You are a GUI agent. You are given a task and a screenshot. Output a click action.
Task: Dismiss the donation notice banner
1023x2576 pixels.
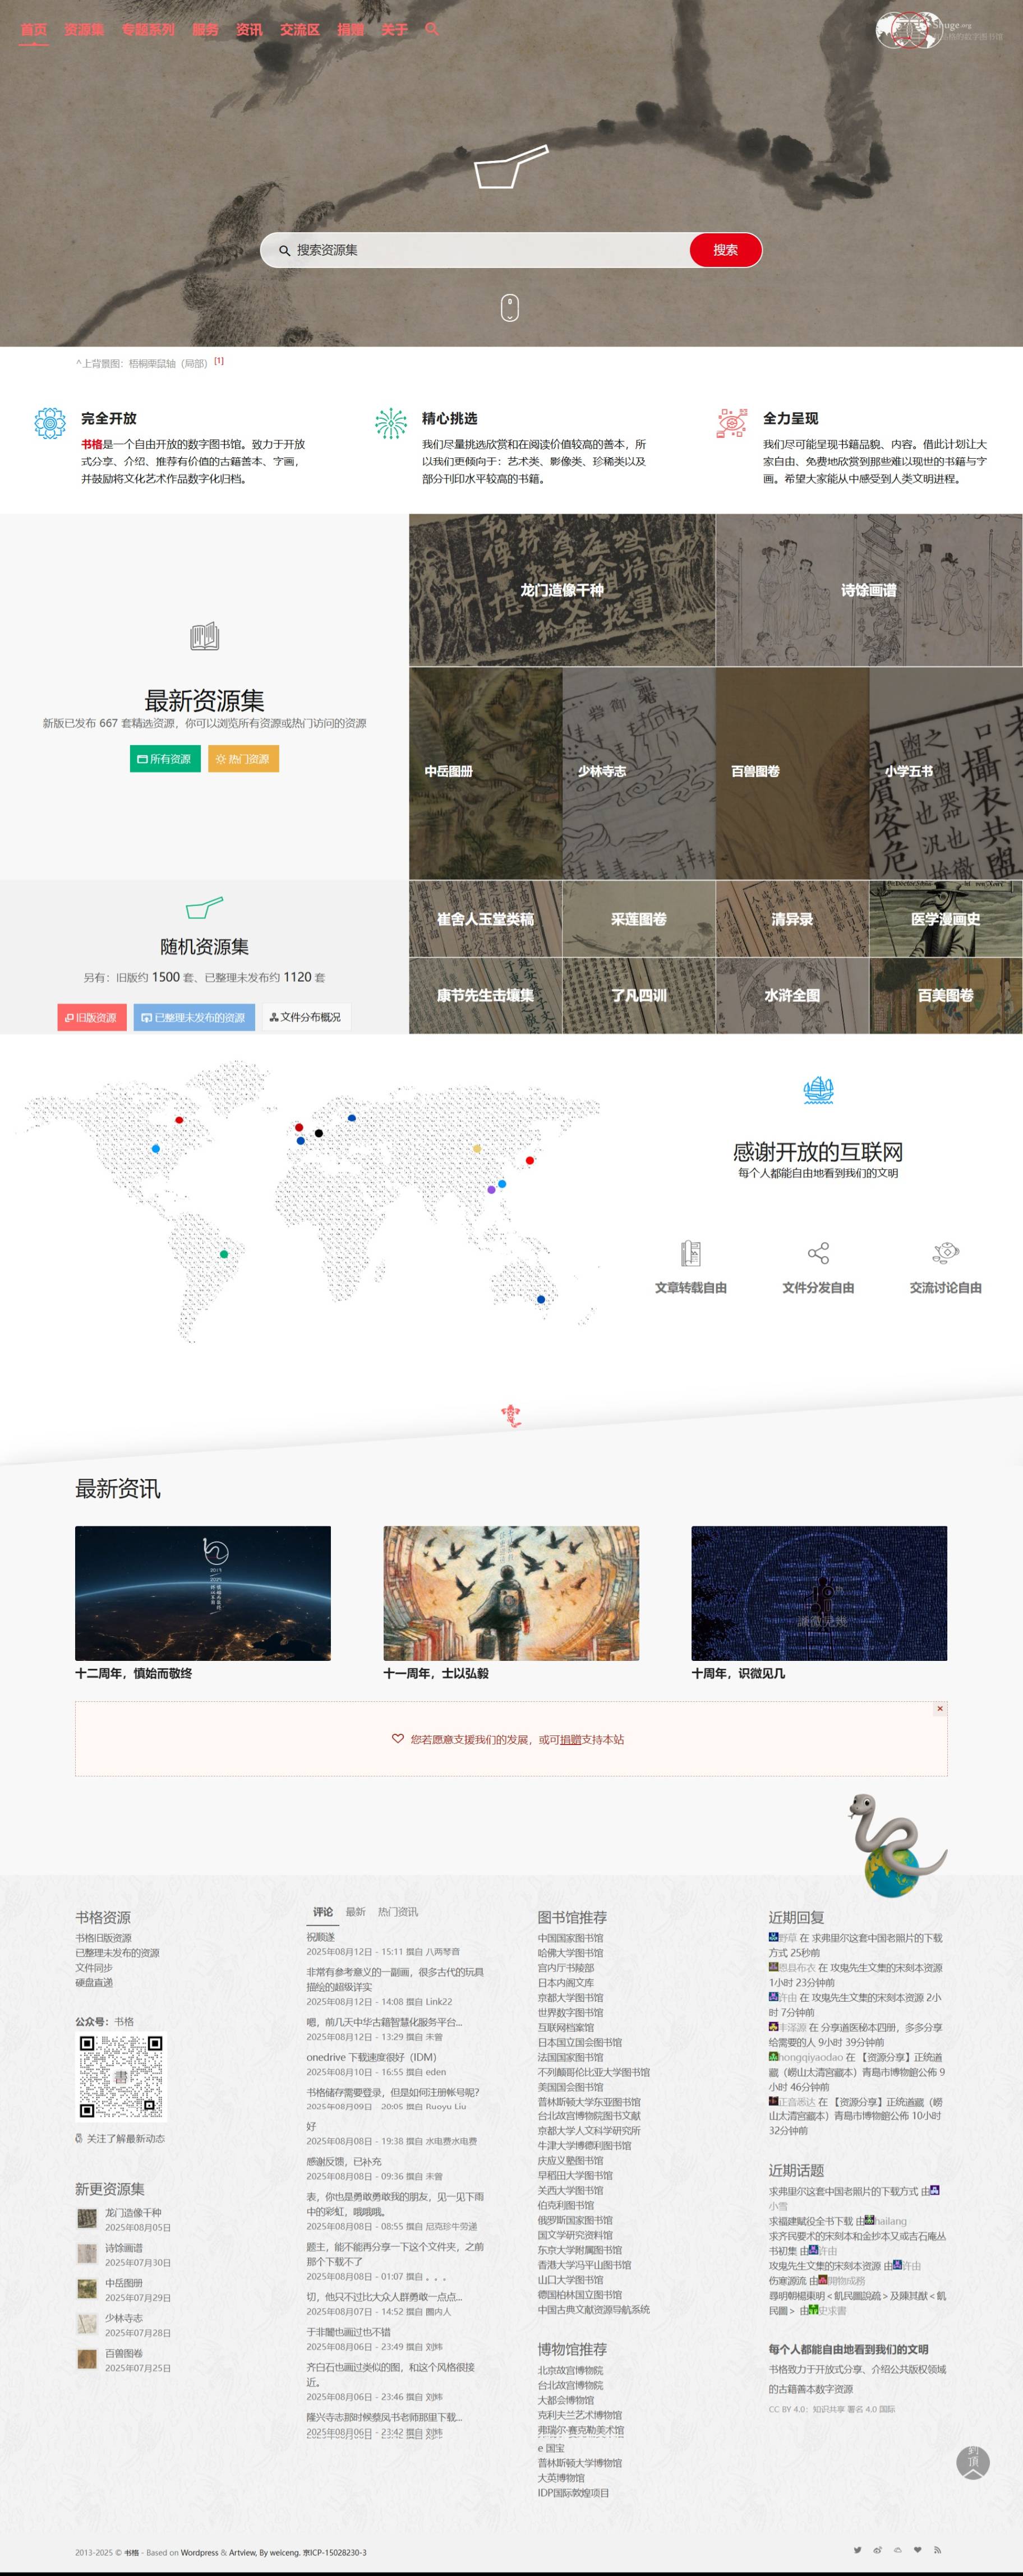939,1709
